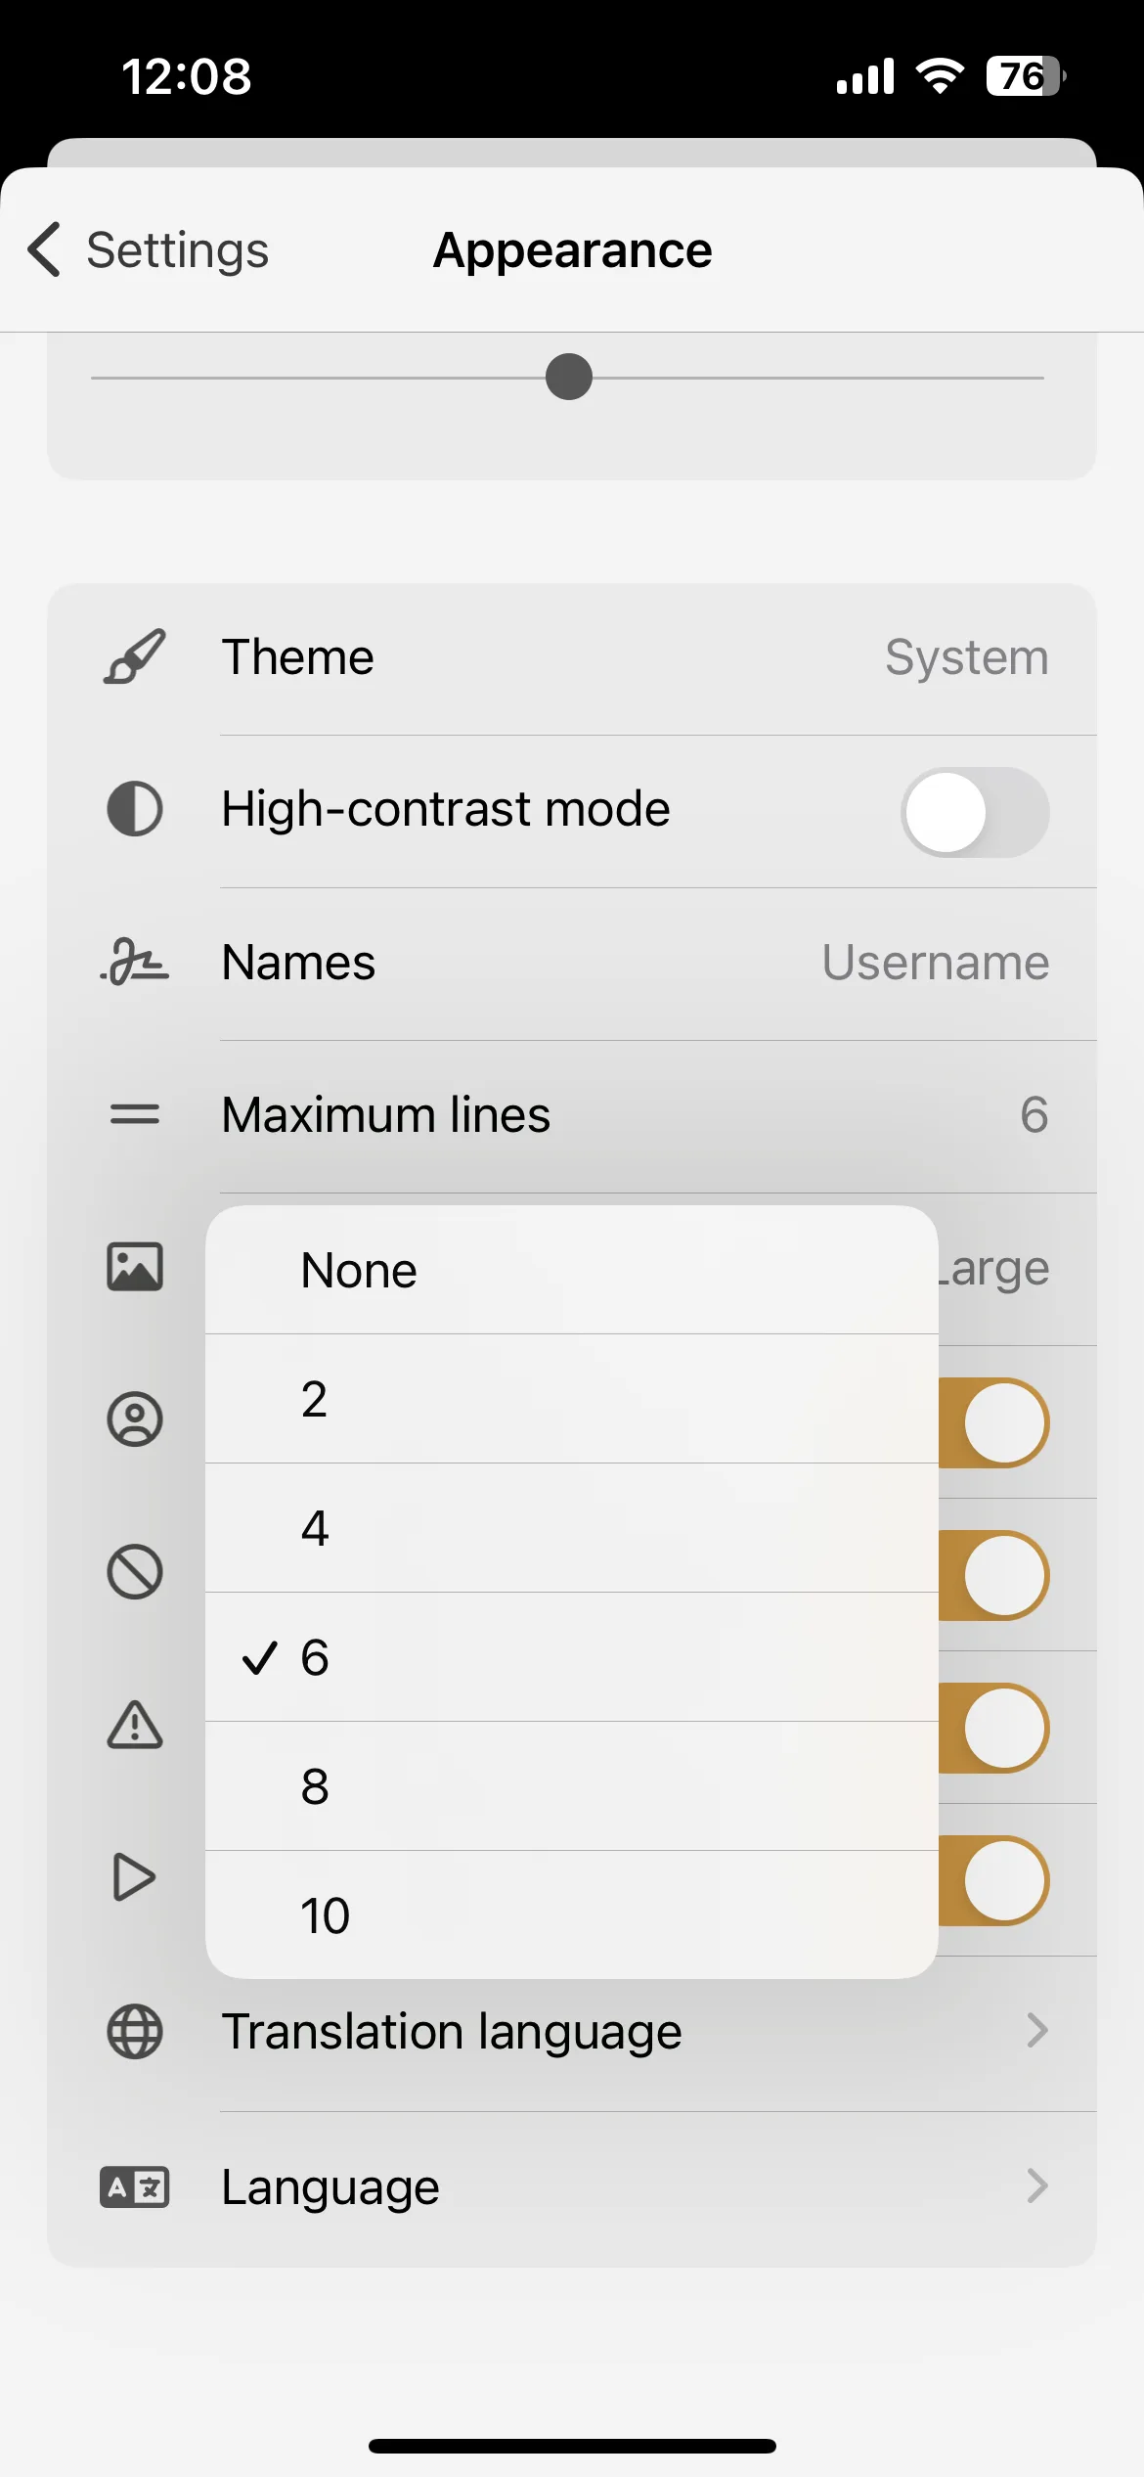Toggle the switch beside the warning triangle row
Viewport: 1144px width, 2477px height.
(x=994, y=1728)
